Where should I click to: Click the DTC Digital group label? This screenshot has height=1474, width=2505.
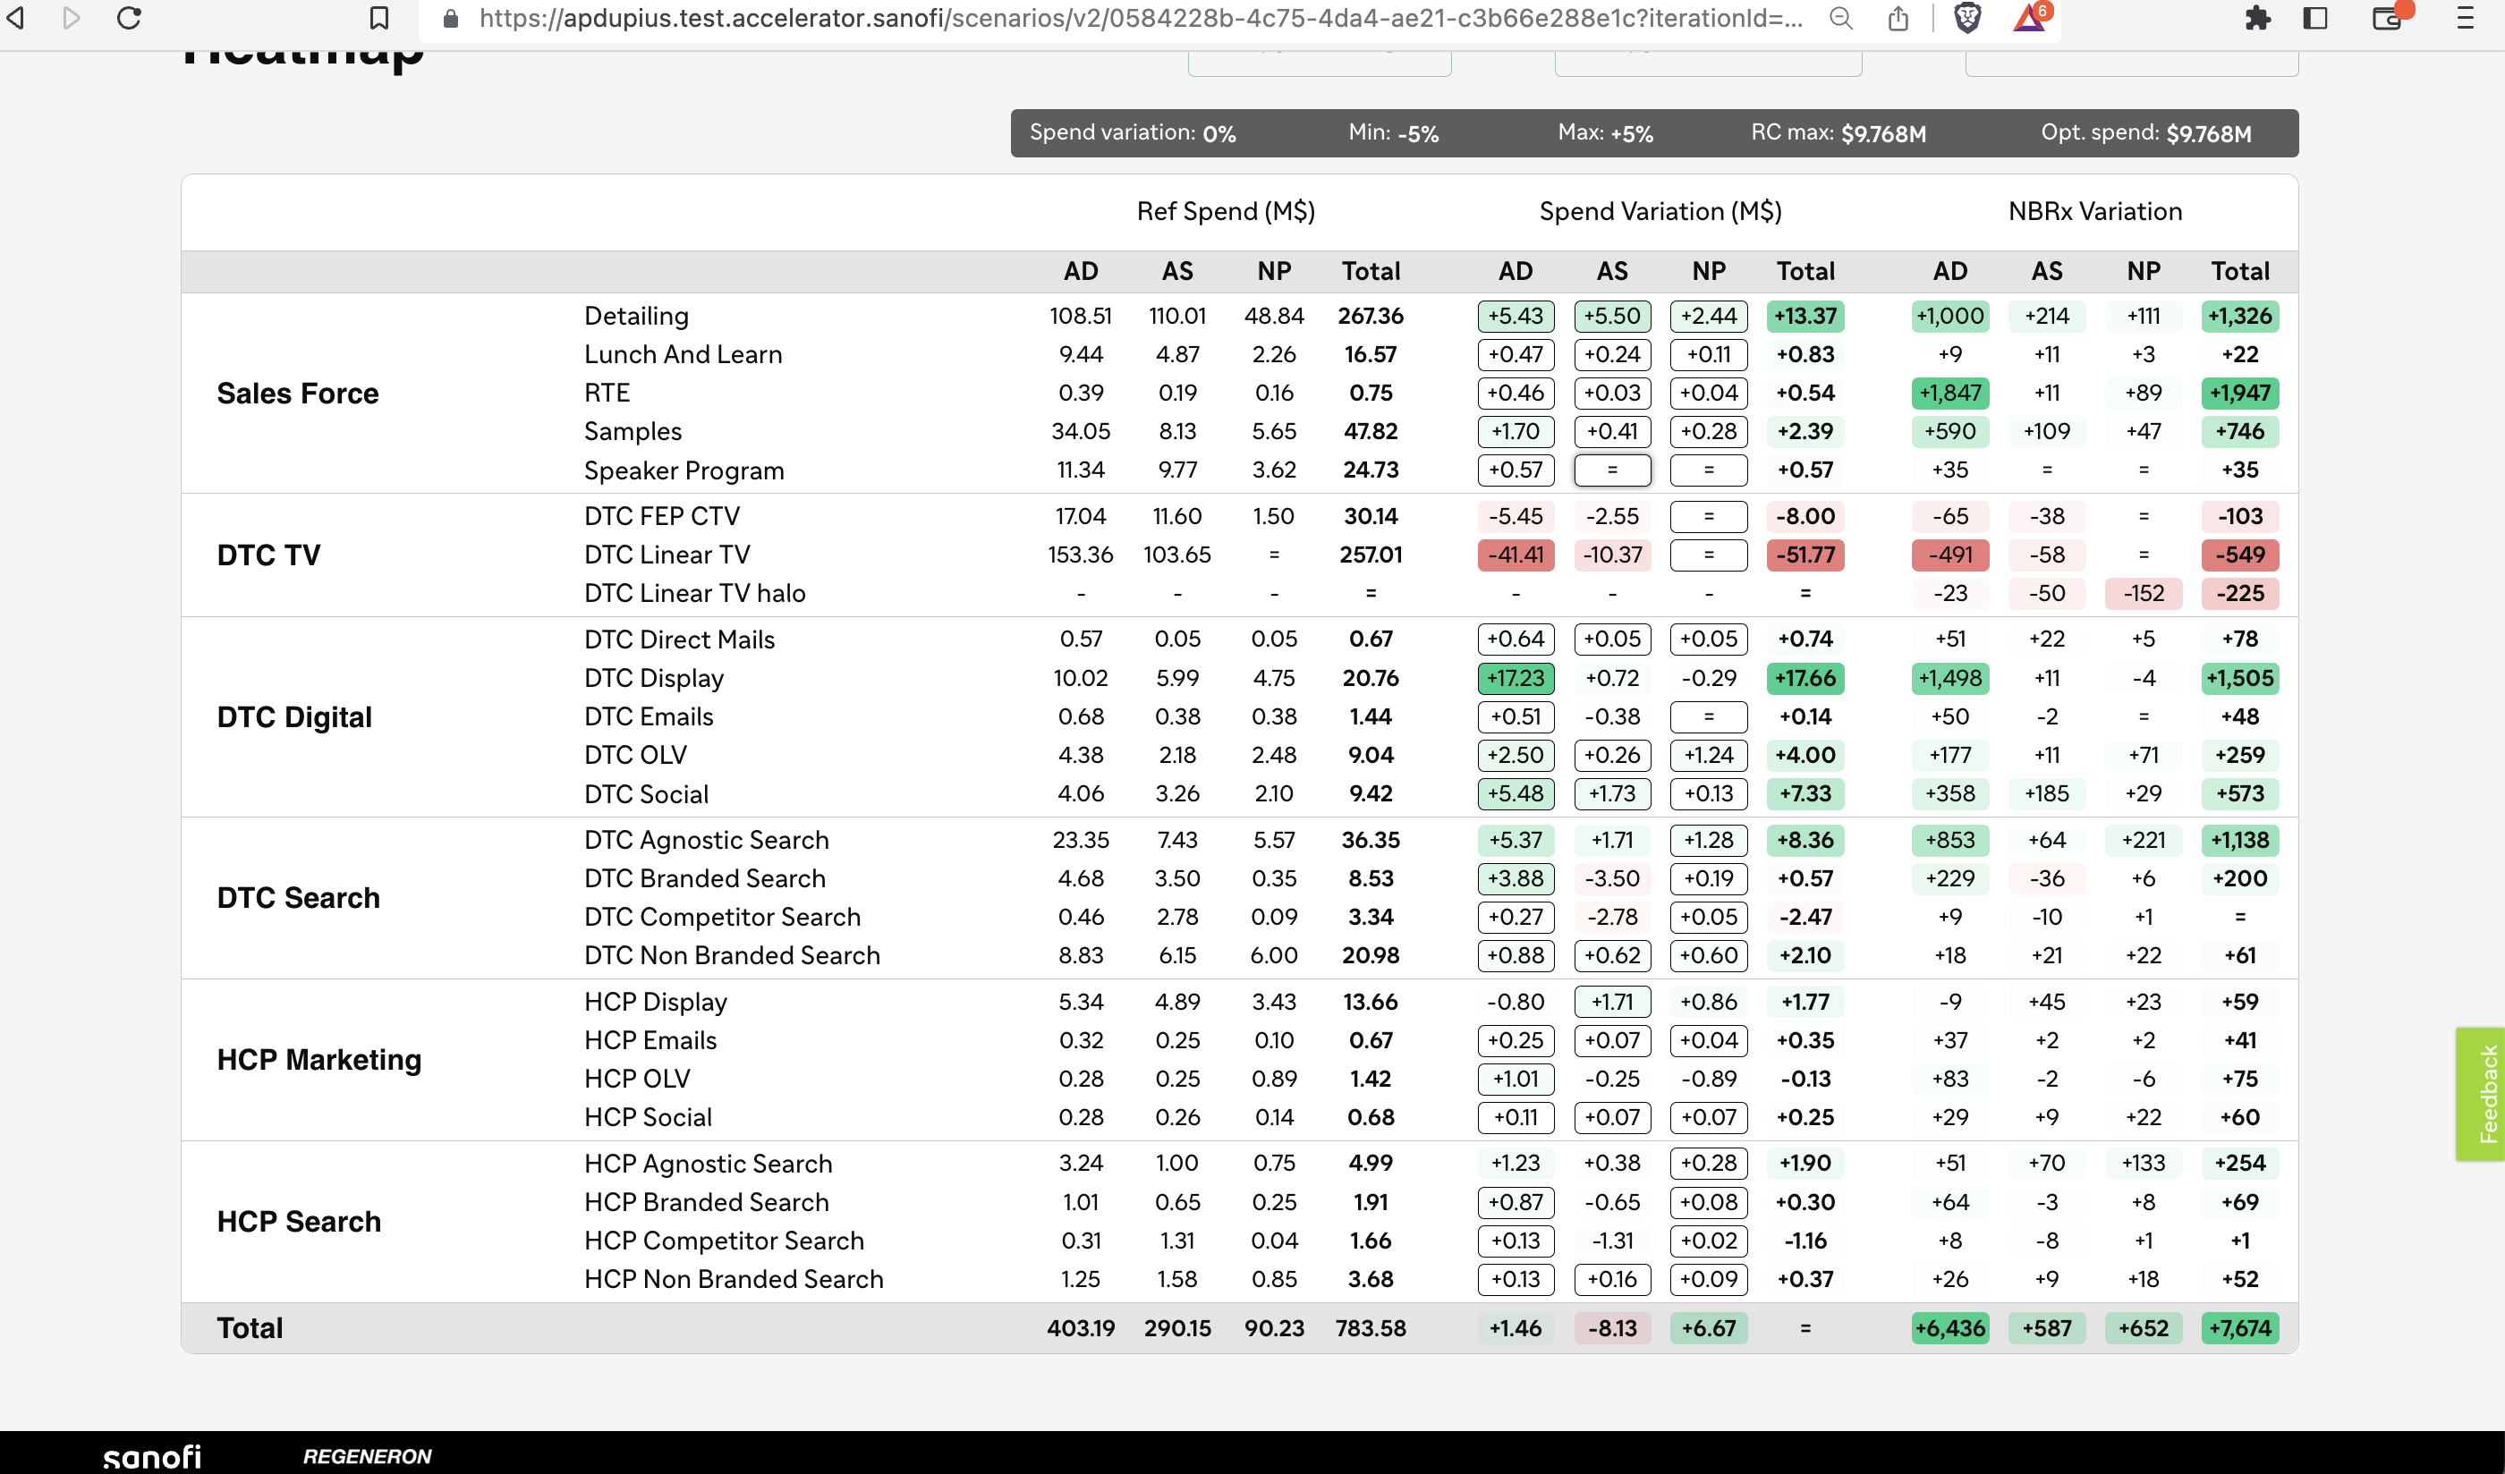pyautogui.click(x=294, y=716)
